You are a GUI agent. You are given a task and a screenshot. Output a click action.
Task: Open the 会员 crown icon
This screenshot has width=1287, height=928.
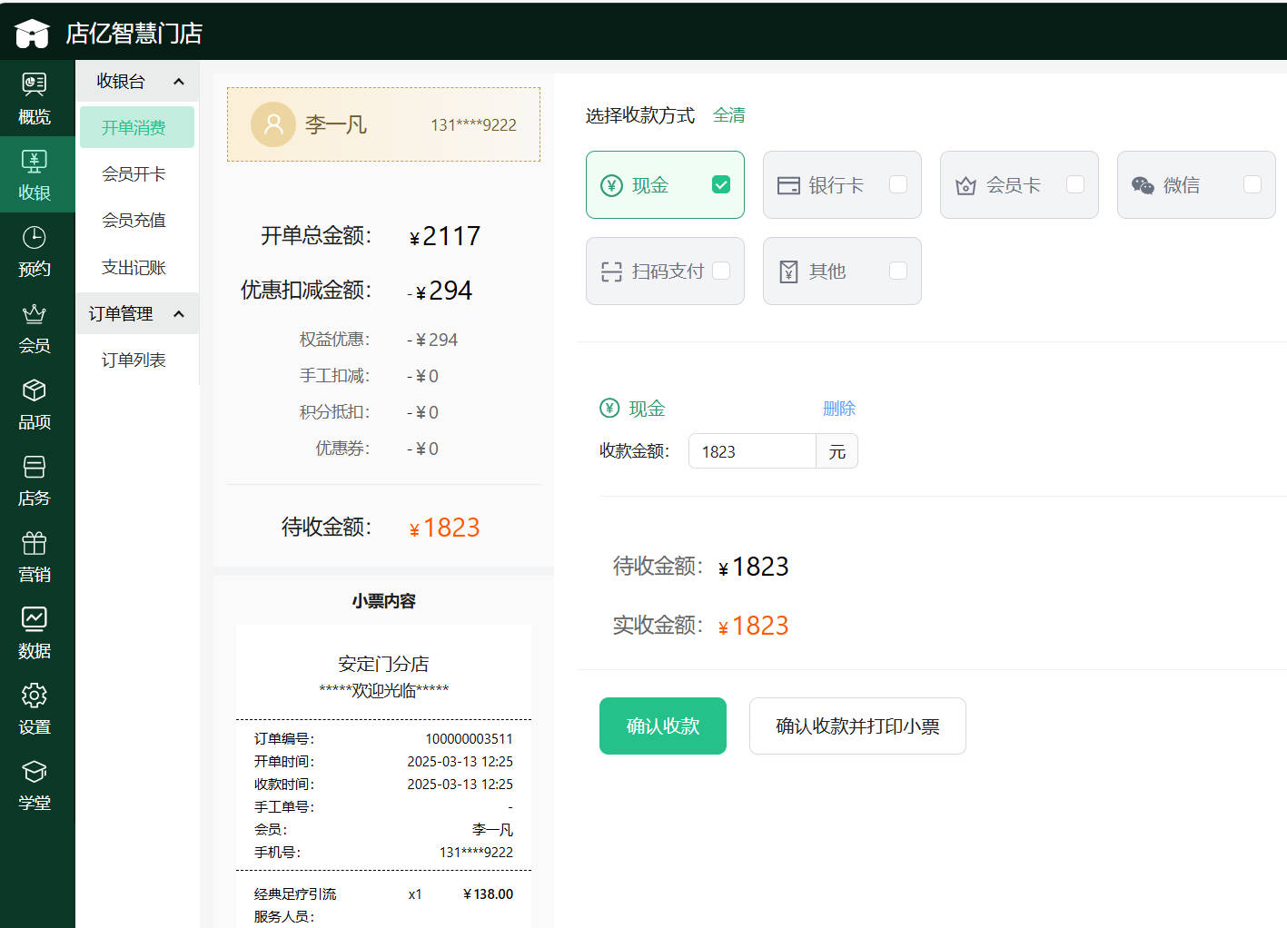[35, 314]
